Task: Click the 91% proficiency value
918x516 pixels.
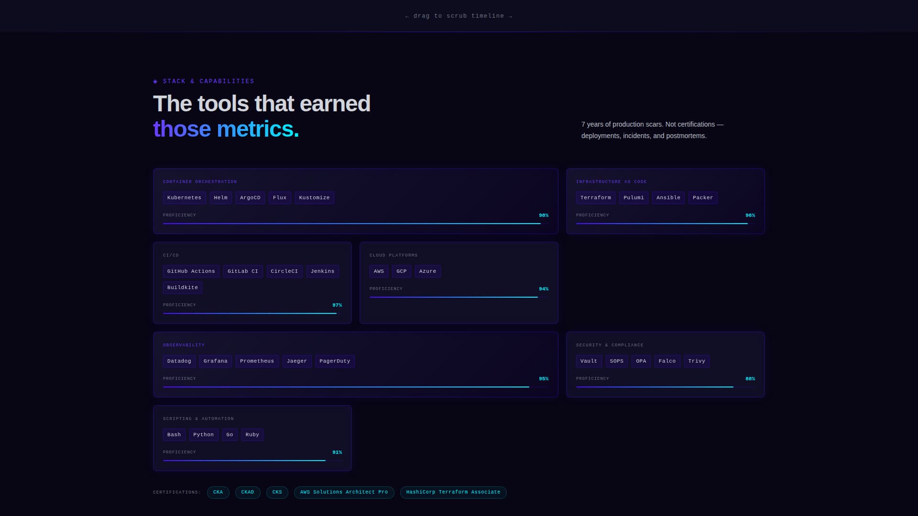Action: 337,452
